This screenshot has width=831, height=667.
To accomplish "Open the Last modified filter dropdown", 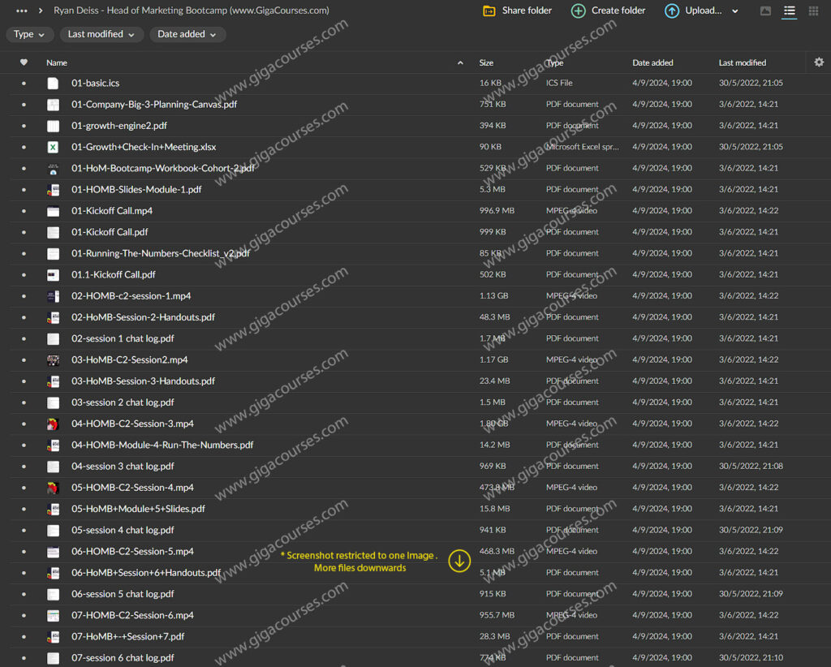I will tap(101, 34).
